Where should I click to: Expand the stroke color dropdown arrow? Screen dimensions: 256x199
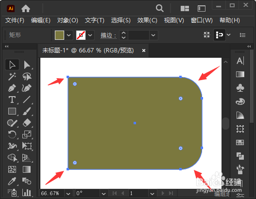coord(90,35)
